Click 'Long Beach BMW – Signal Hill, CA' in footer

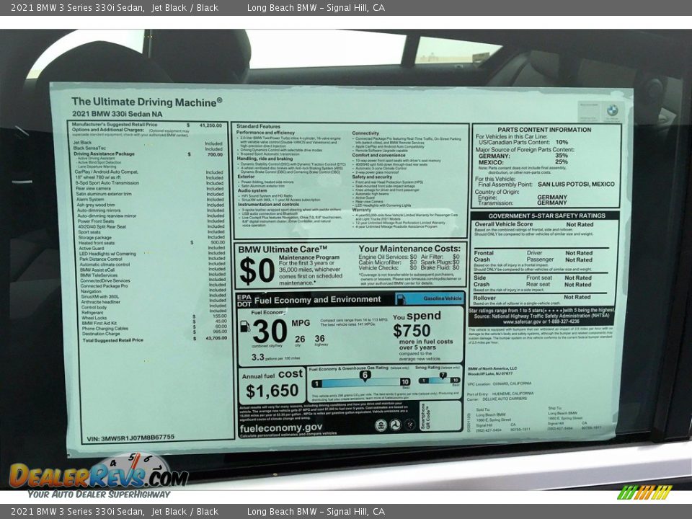pyautogui.click(x=316, y=512)
